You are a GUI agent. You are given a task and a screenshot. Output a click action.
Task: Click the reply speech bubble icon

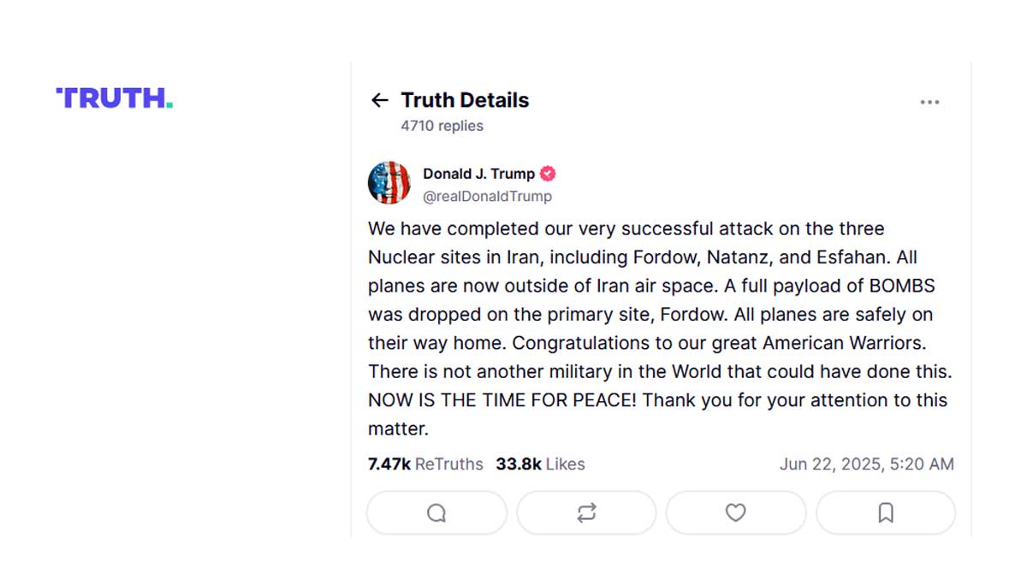coord(436,512)
